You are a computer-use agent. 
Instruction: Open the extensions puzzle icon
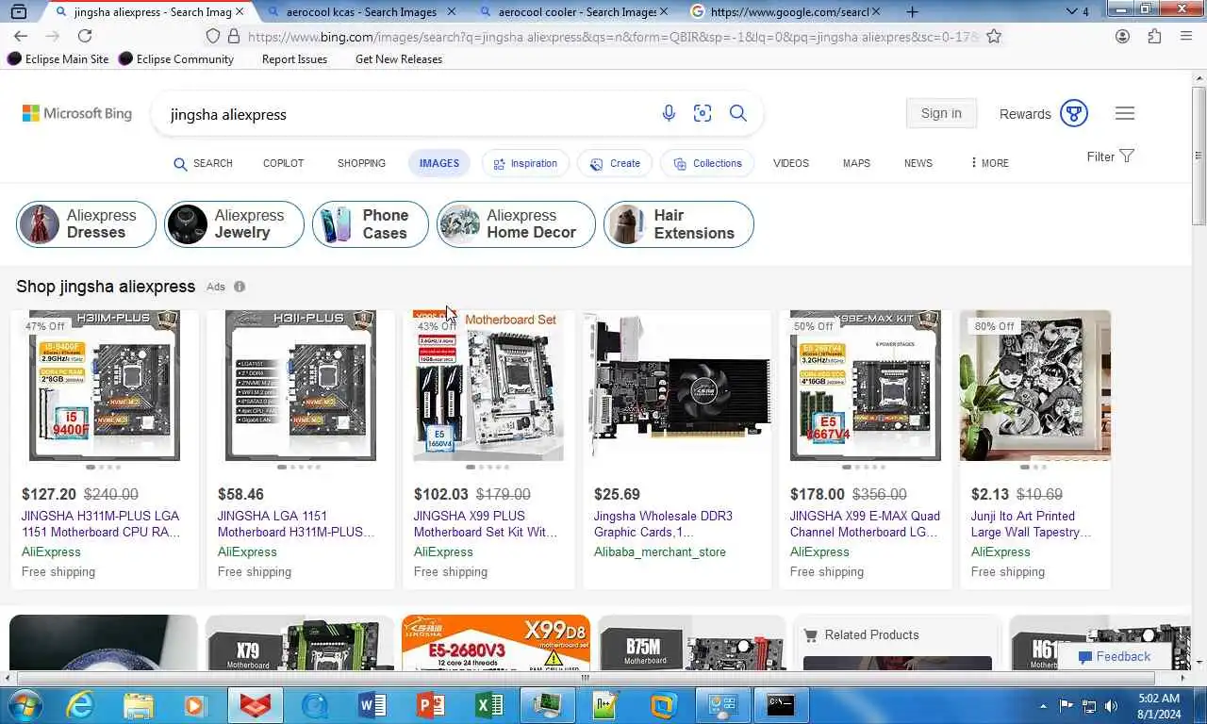(1154, 36)
